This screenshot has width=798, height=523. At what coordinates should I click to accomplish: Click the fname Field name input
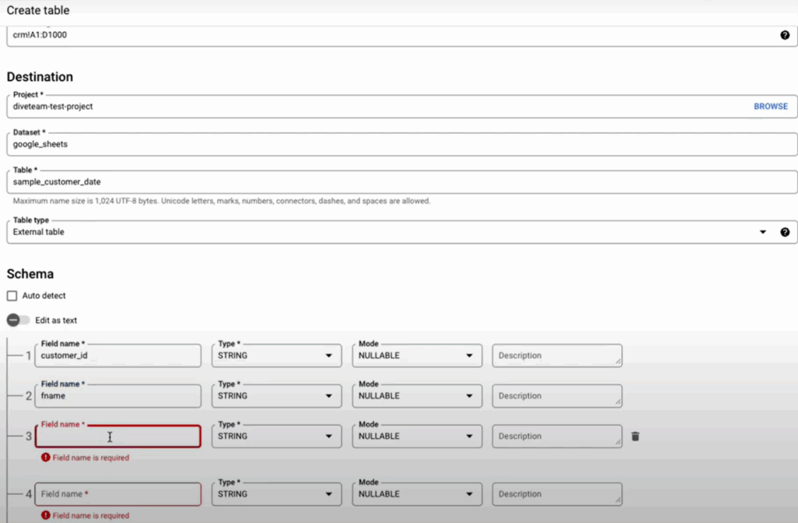tap(118, 396)
